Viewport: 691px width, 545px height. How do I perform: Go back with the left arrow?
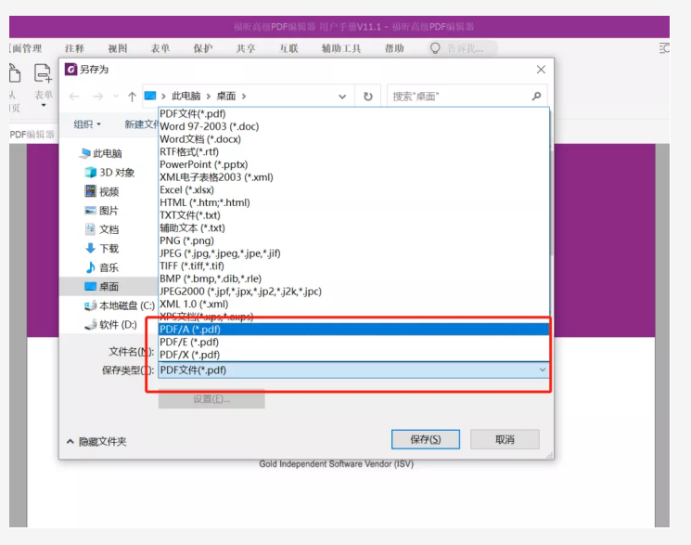click(x=74, y=97)
